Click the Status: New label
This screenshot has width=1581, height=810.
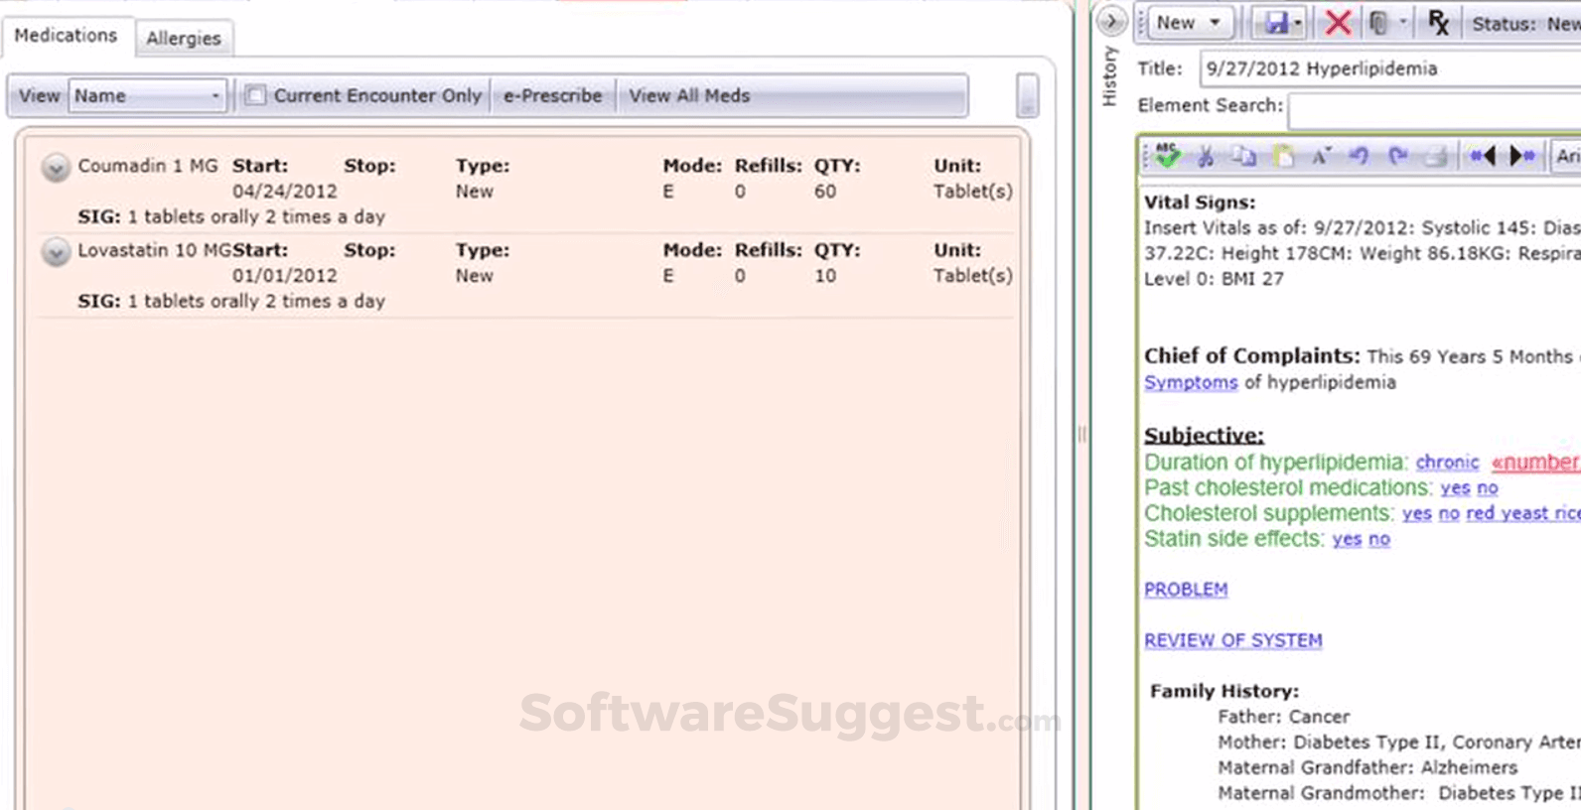tap(1525, 23)
